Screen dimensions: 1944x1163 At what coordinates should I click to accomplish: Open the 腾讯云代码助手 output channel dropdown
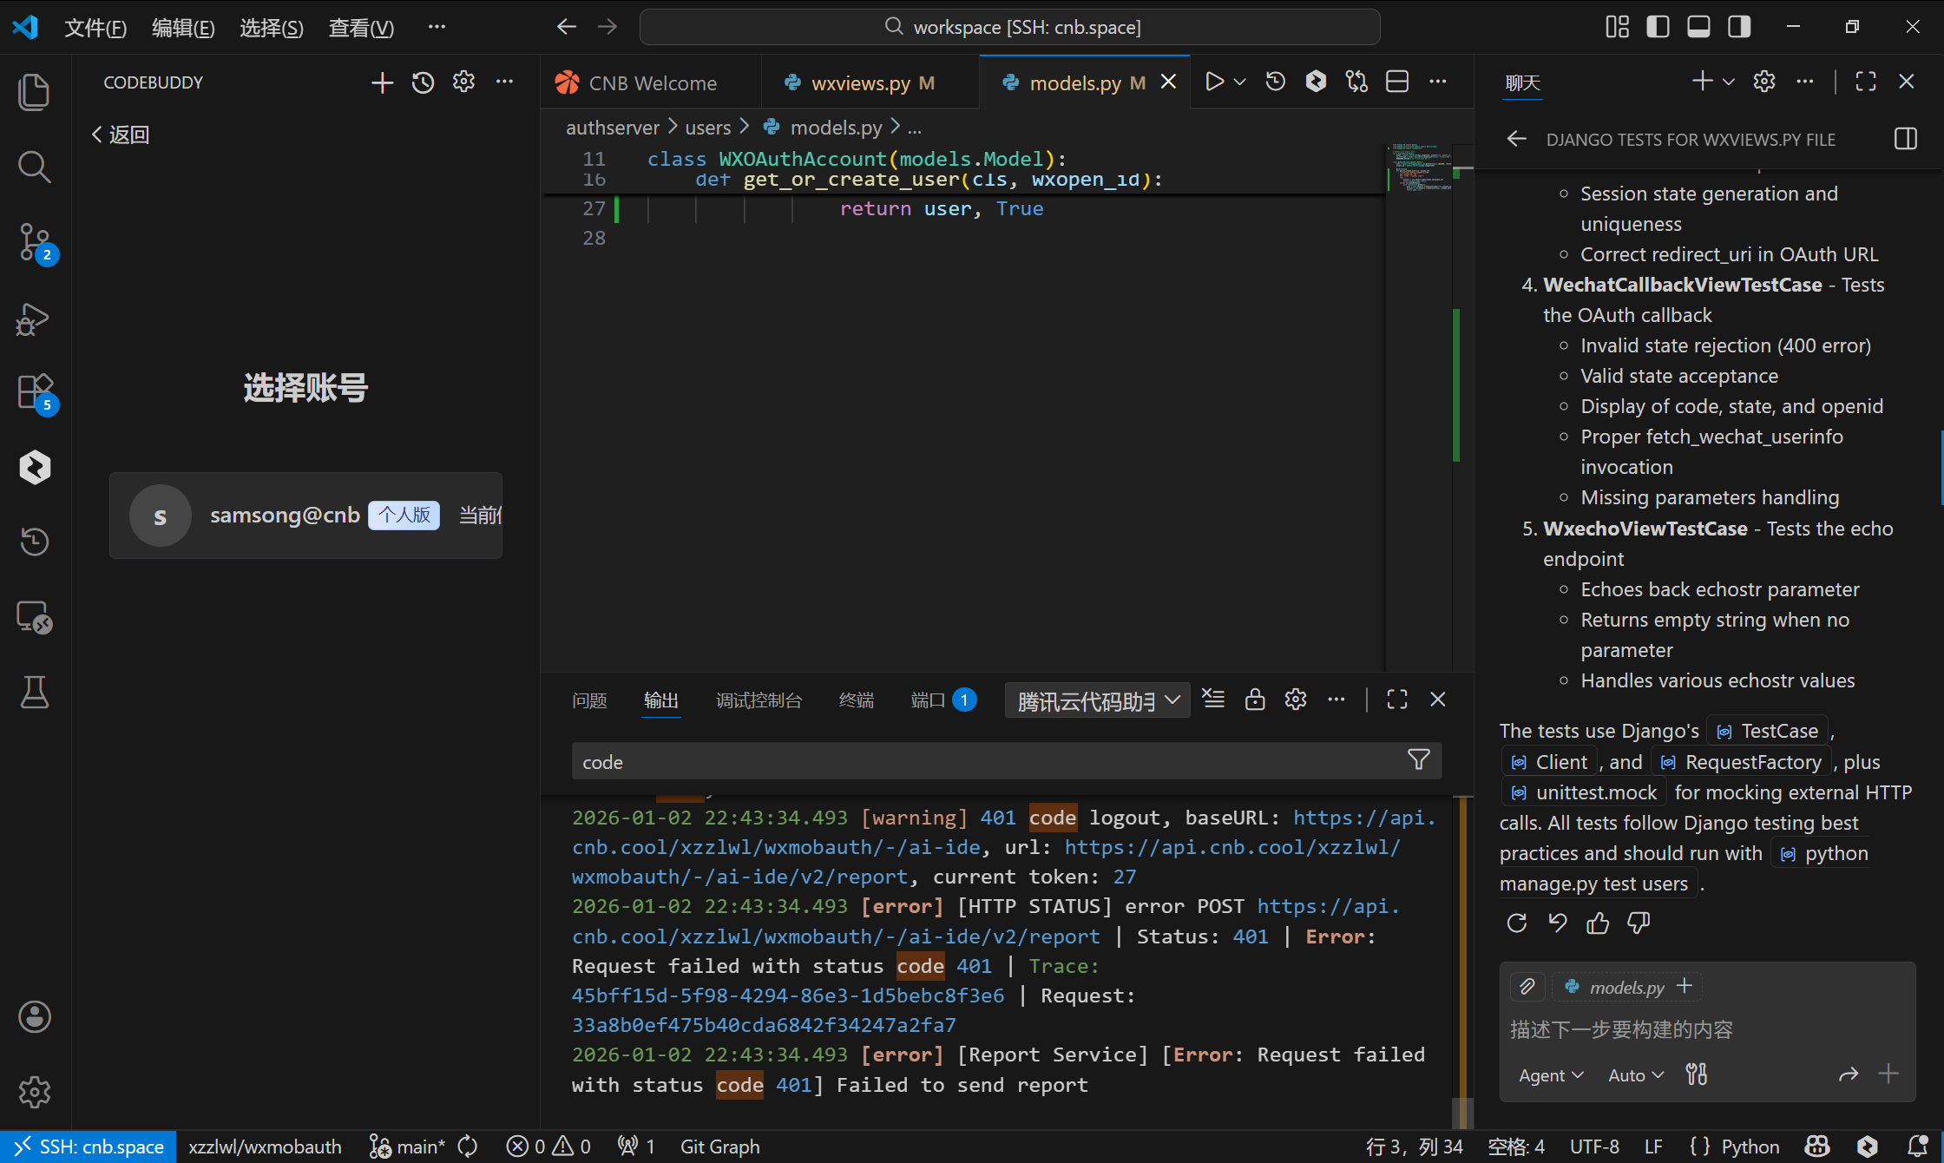[x=1098, y=700]
